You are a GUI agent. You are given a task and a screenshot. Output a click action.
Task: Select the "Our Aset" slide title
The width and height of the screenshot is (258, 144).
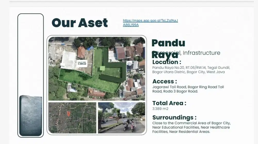80,23
